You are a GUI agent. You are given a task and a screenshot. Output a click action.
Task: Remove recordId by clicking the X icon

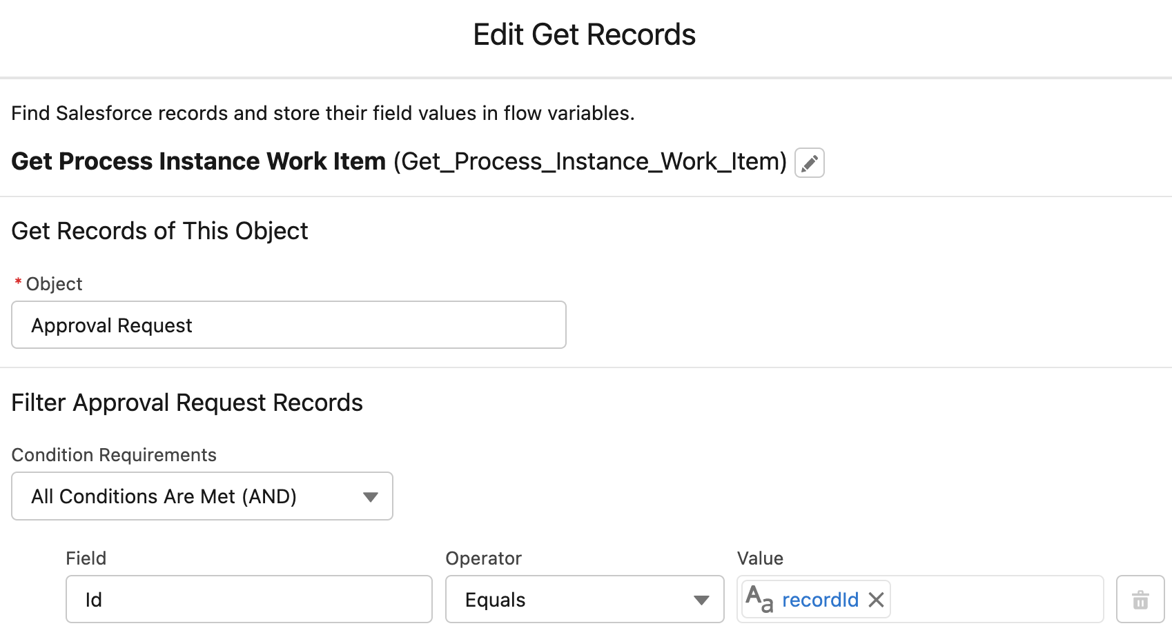pos(875,599)
